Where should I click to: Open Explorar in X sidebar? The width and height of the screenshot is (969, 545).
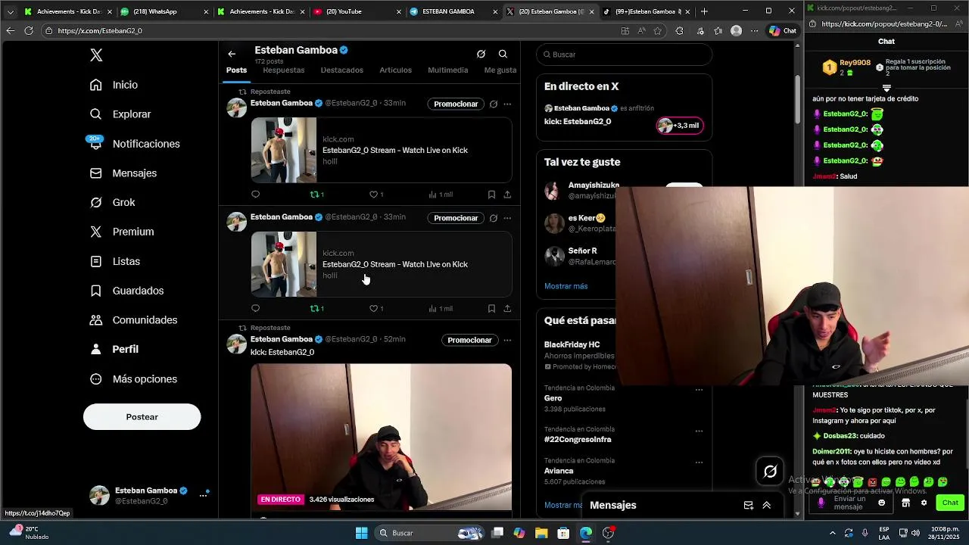coord(120,114)
